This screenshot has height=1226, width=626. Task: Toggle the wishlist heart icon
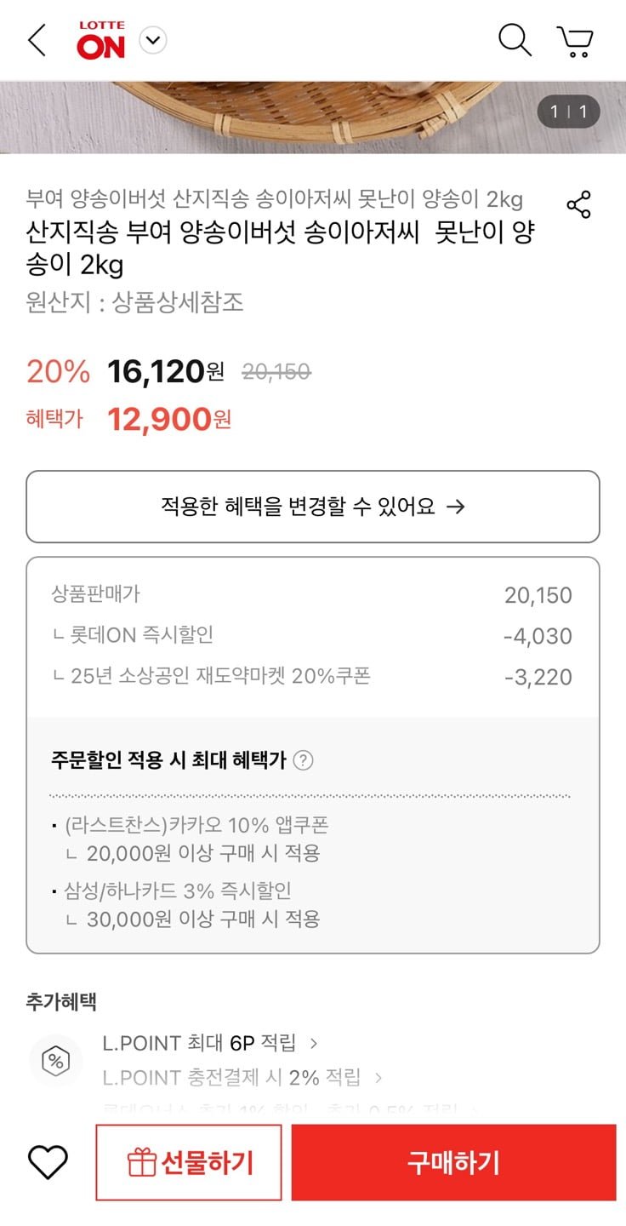click(x=48, y=1162)
